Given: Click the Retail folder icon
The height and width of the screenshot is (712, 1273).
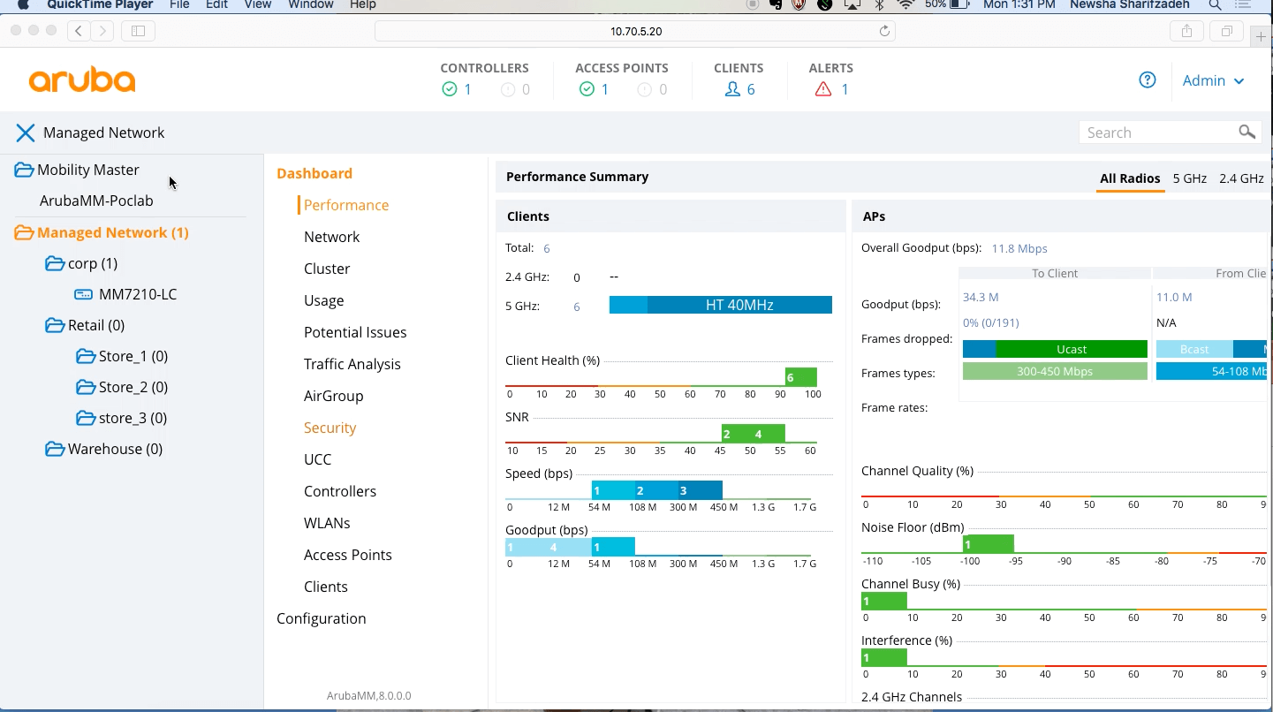Looking at the screenshot, I should (55, 325).
